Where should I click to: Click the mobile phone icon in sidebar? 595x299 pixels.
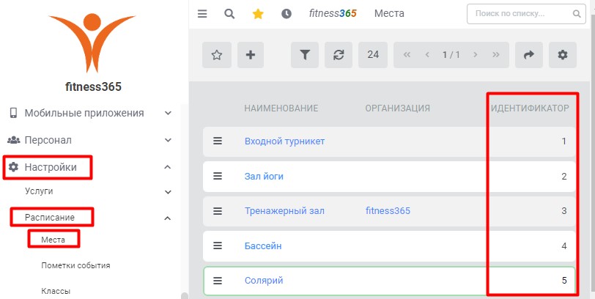(14, 113)
